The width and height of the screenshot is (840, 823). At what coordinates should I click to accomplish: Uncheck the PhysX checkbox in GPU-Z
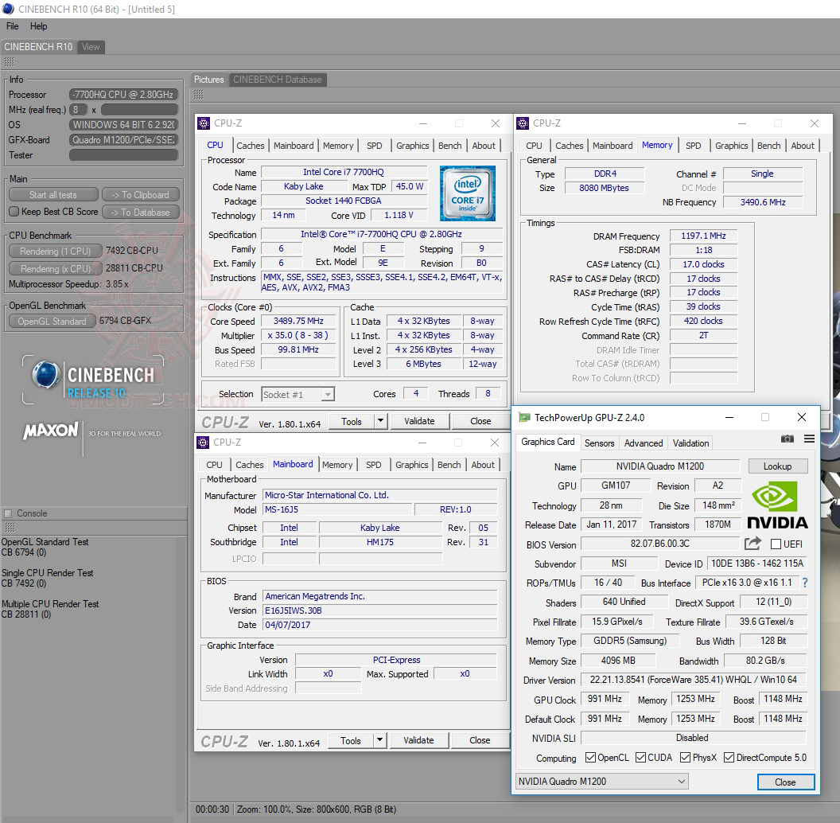pyautogui.click(x=684, y=758)
